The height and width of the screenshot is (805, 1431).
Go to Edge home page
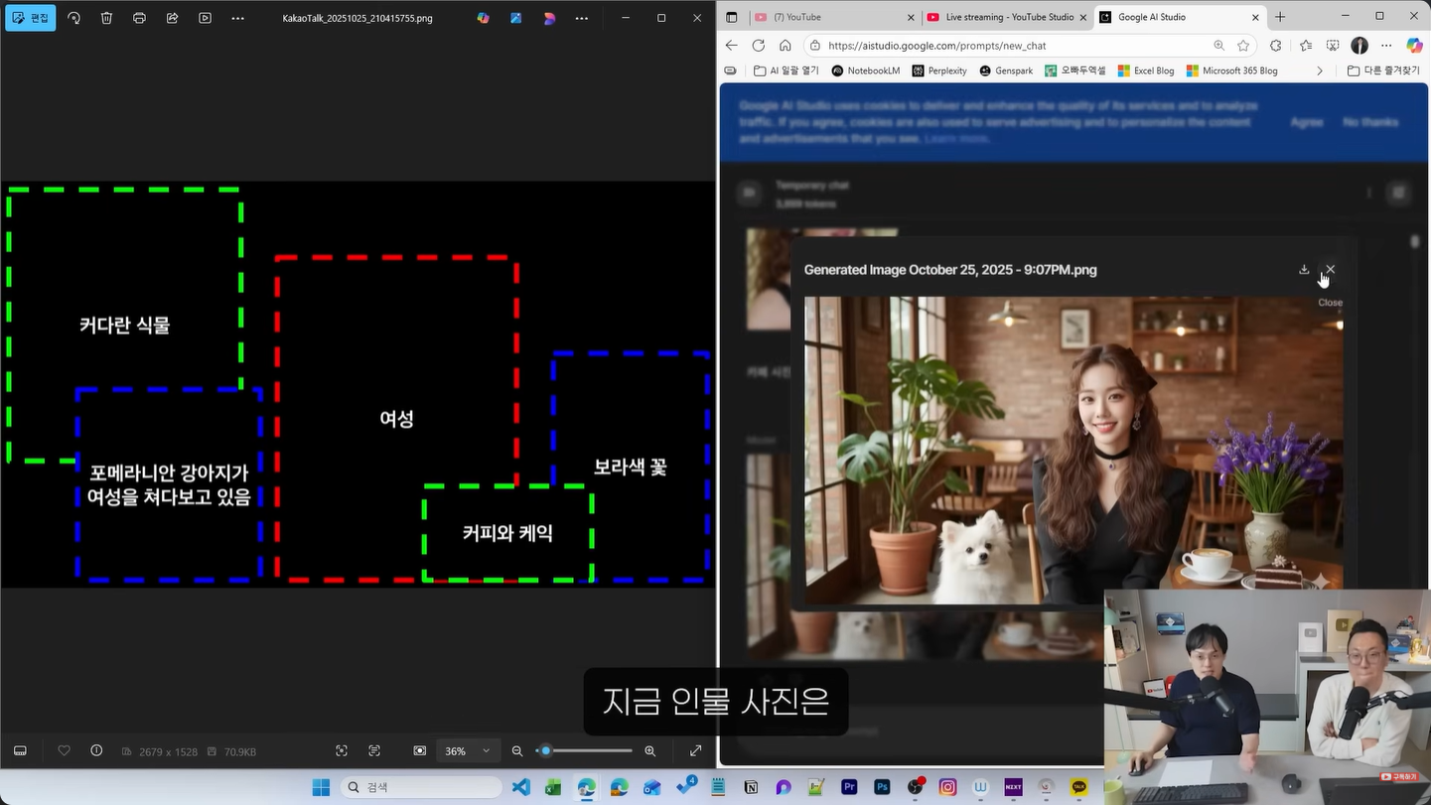786,46
